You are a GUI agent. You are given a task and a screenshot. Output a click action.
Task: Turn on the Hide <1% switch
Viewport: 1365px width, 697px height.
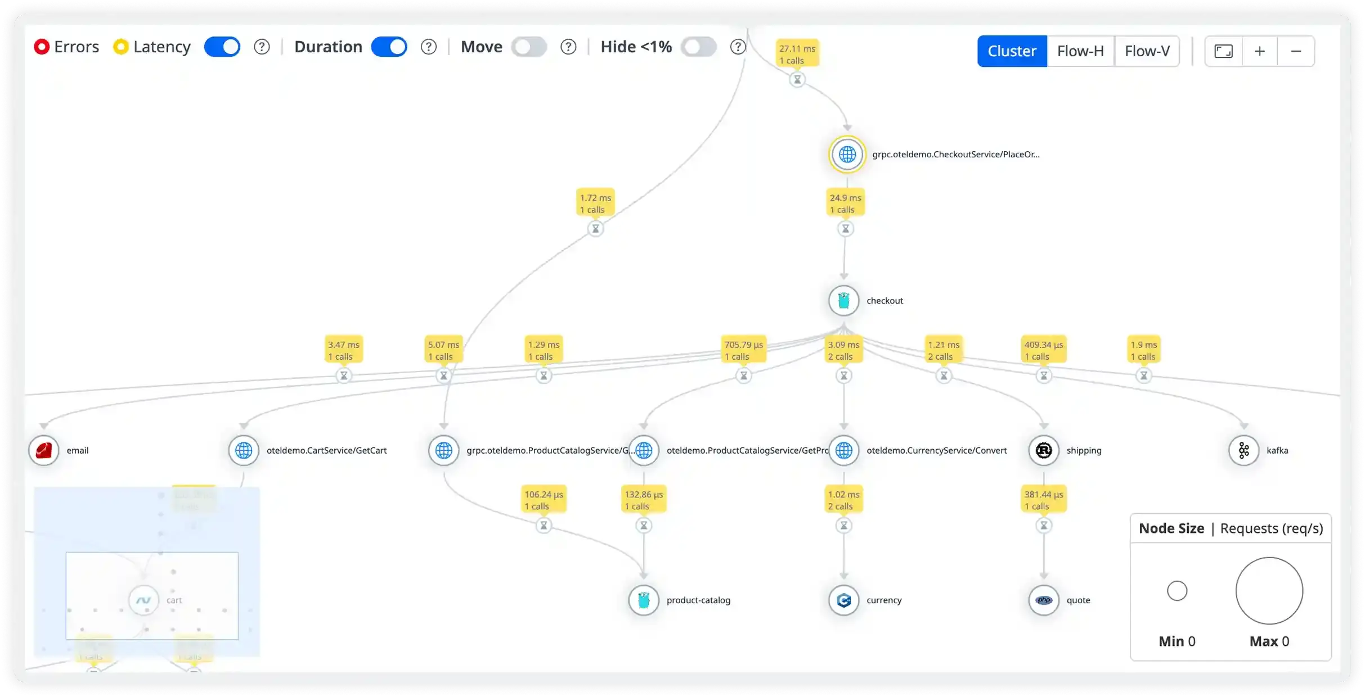pos(699,47)
